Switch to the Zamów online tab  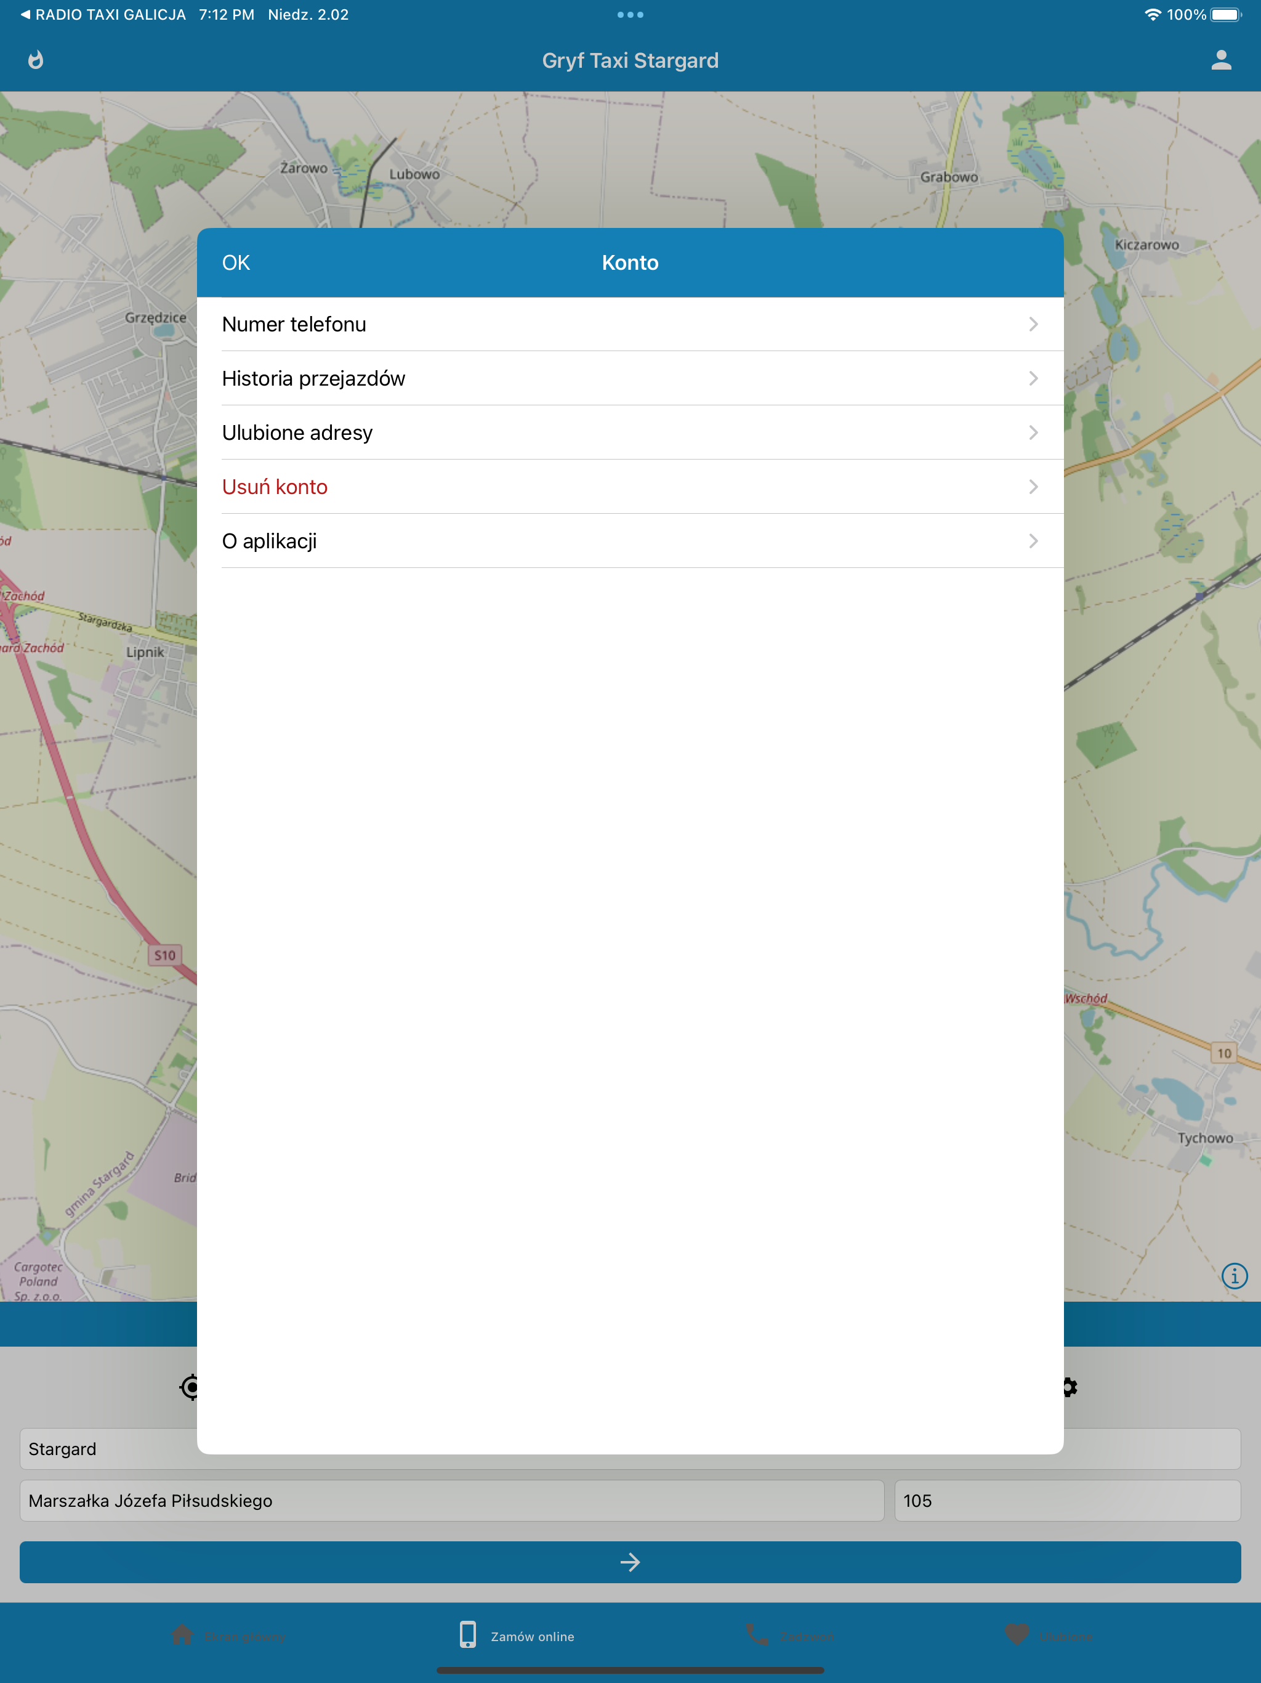click(517, 1636)
